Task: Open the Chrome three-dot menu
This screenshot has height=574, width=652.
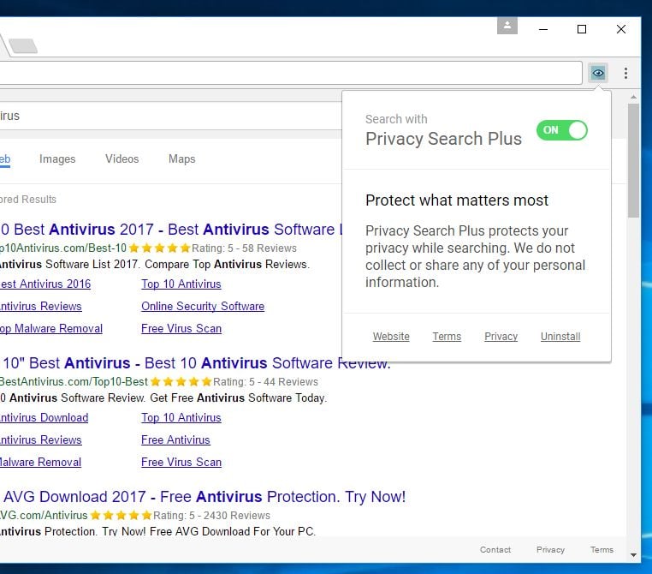Action: pyautogui.click(x=626, y=74)
